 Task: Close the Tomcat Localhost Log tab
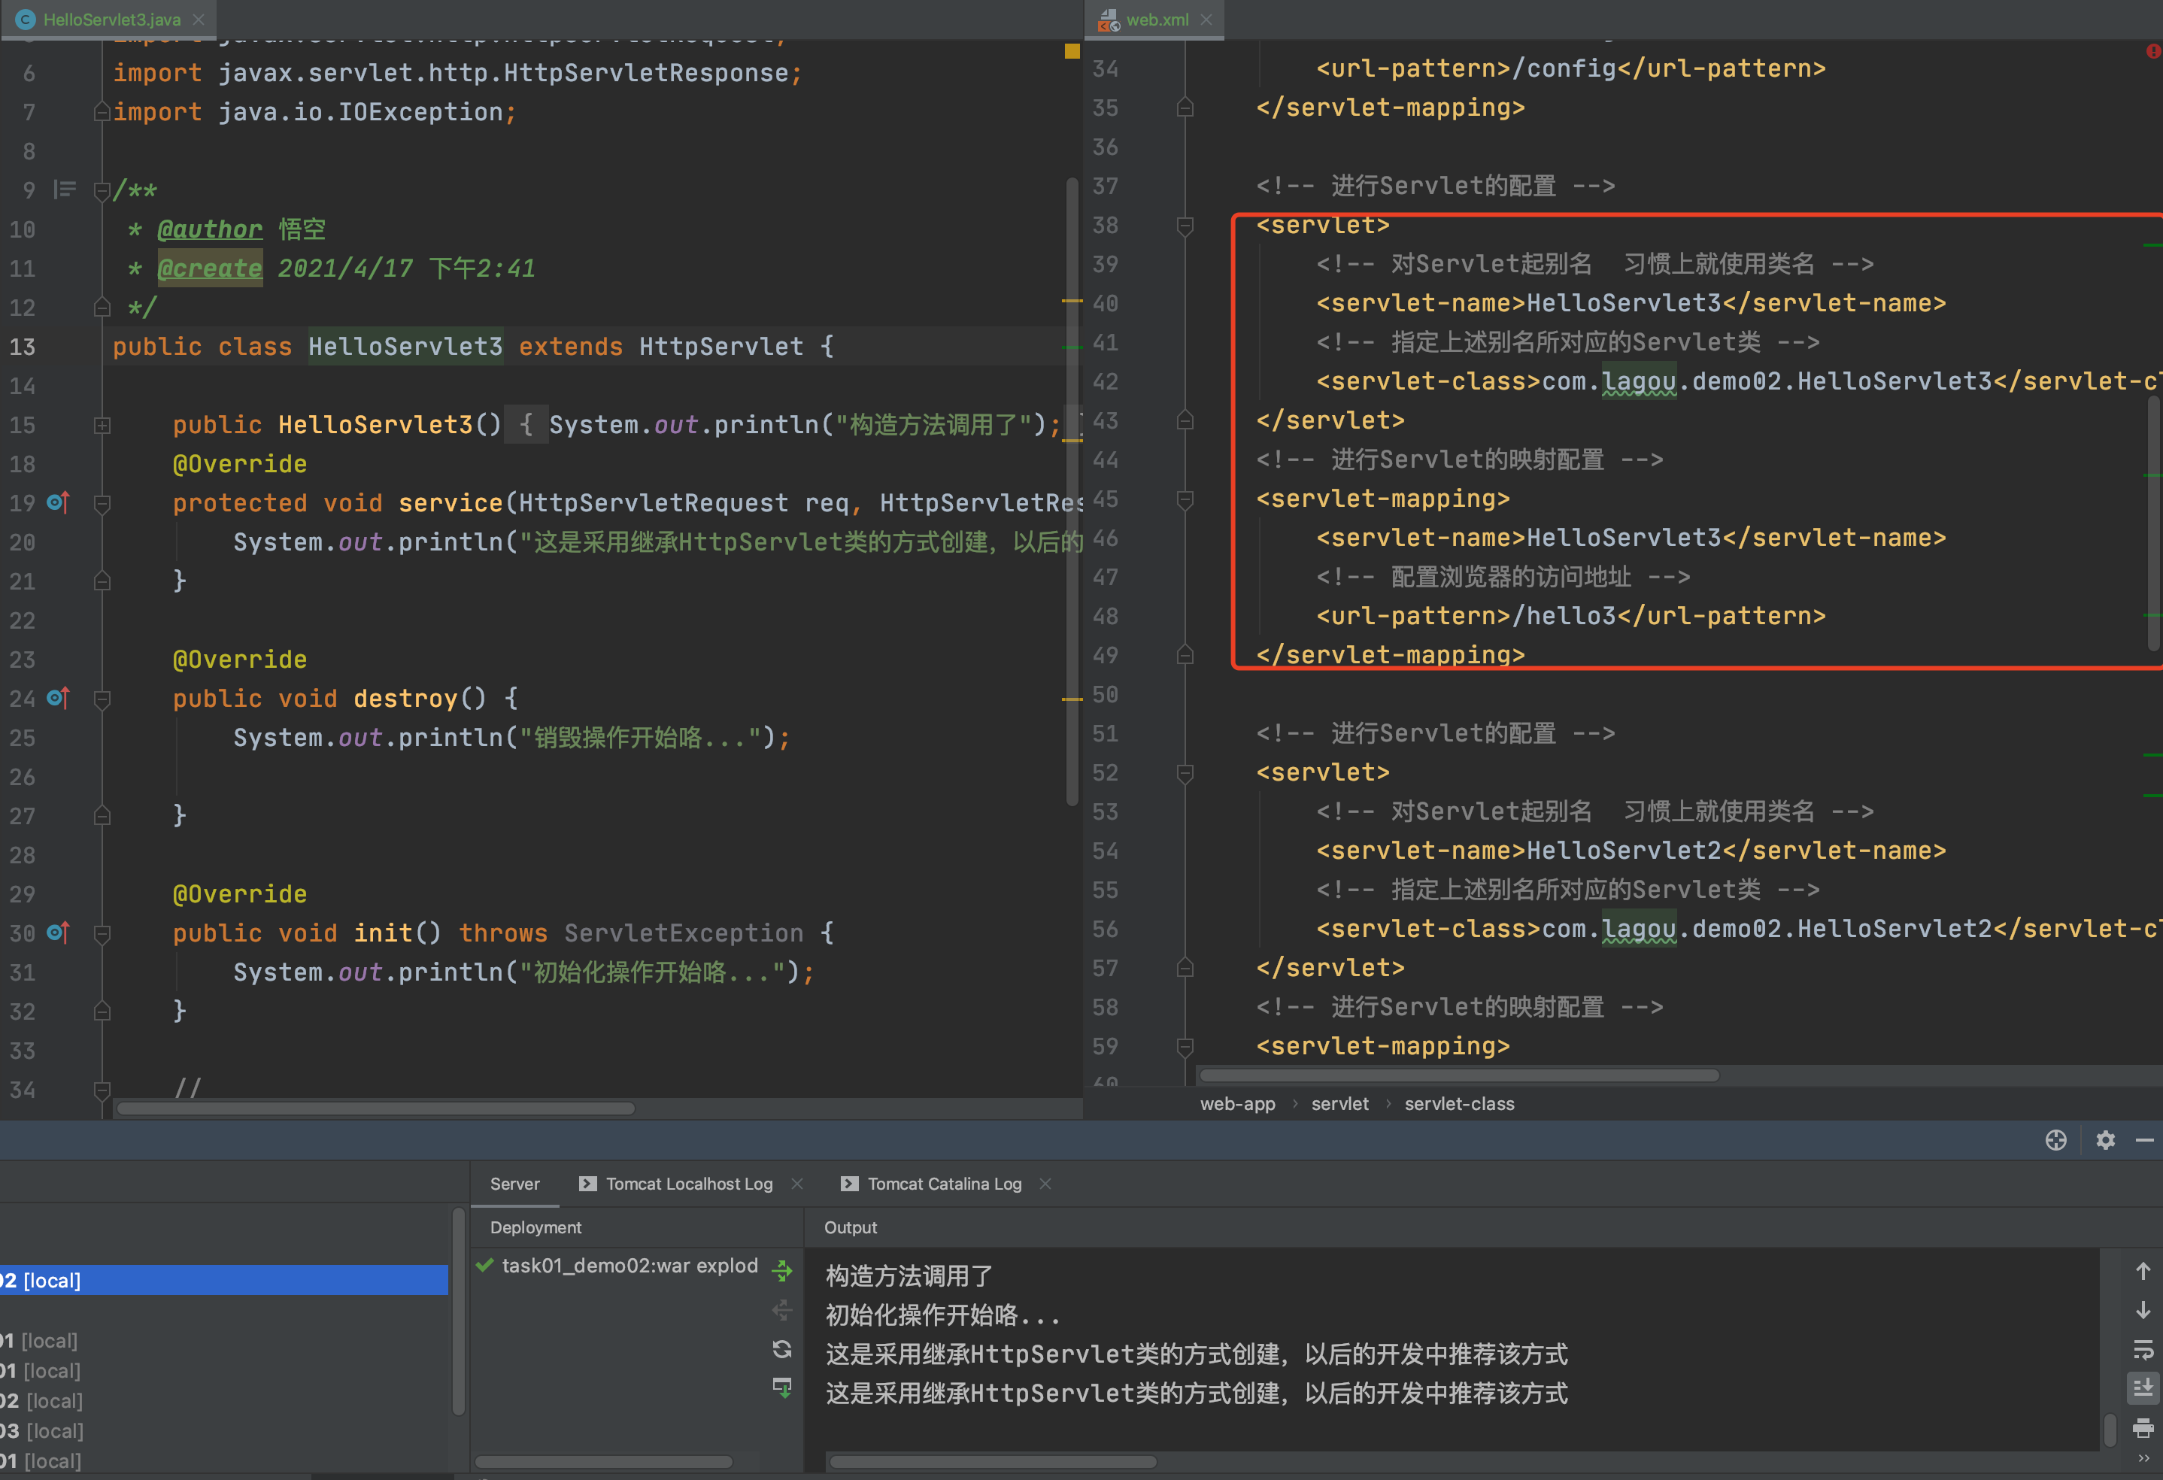pos(796,1183)
